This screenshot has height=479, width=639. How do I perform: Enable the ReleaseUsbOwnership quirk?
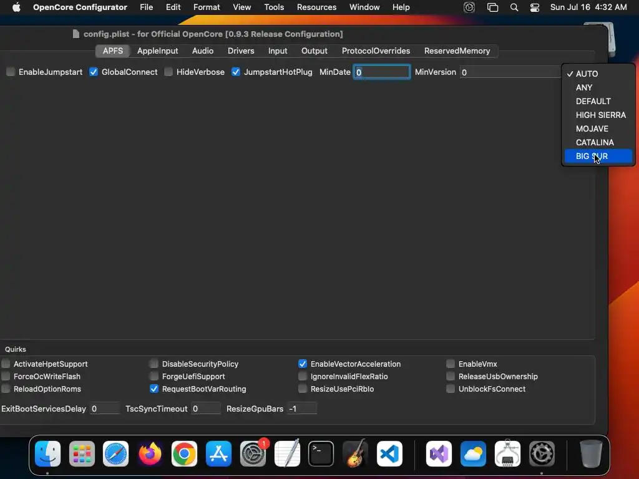point(451,376)
